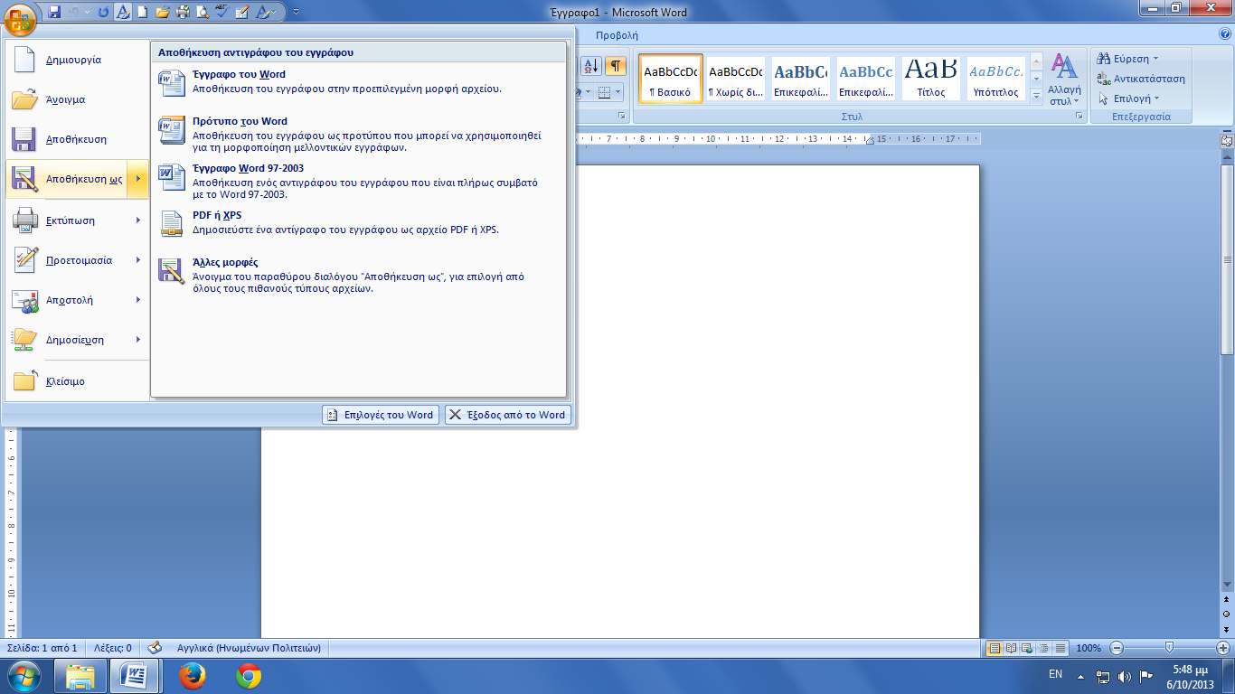Apply the Τίτλος style
The width and height of the screenshot is (1235, 694).
point(930,79)
